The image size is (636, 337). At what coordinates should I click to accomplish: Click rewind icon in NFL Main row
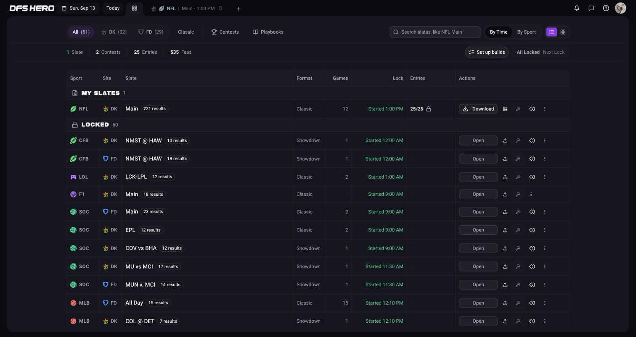point(532,109)
